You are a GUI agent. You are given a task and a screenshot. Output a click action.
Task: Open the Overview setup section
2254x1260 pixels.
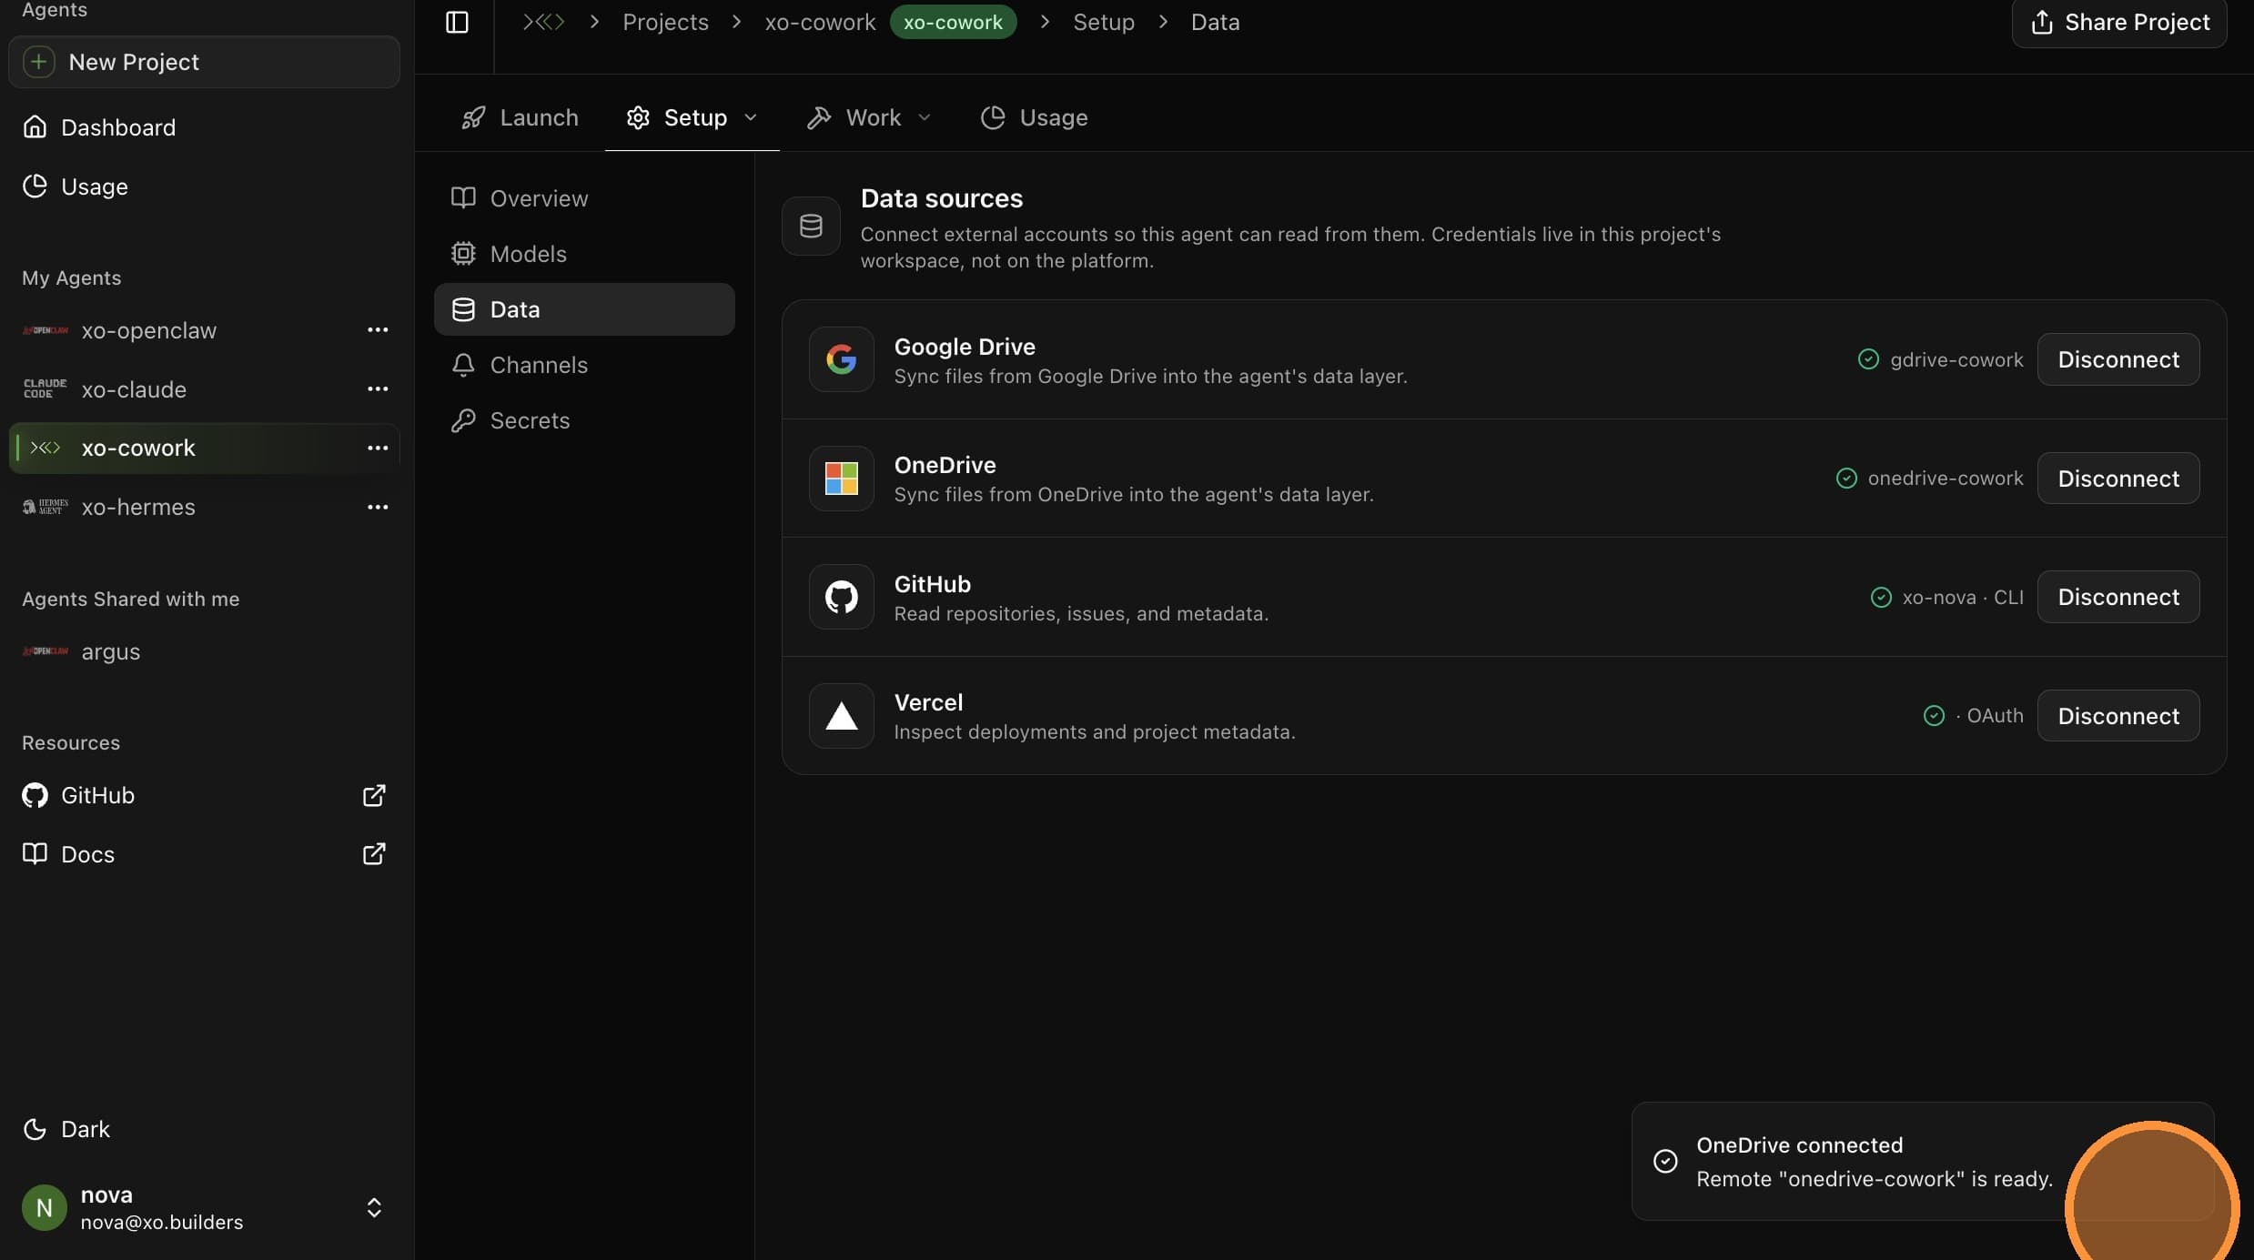point(584,198)
